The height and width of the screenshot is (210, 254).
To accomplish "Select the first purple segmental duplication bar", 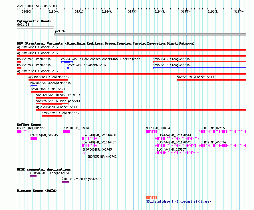I will tap(33, 176).
